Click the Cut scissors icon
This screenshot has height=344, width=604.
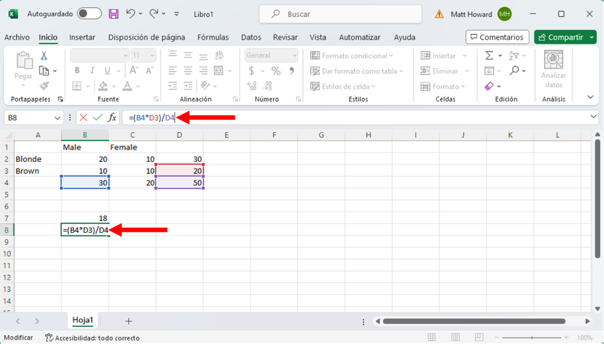(x=44, y=56)
